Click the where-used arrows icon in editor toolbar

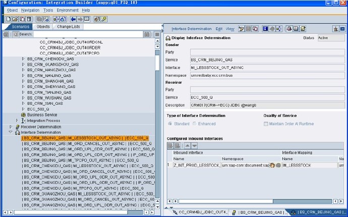(x=279, y=29)
